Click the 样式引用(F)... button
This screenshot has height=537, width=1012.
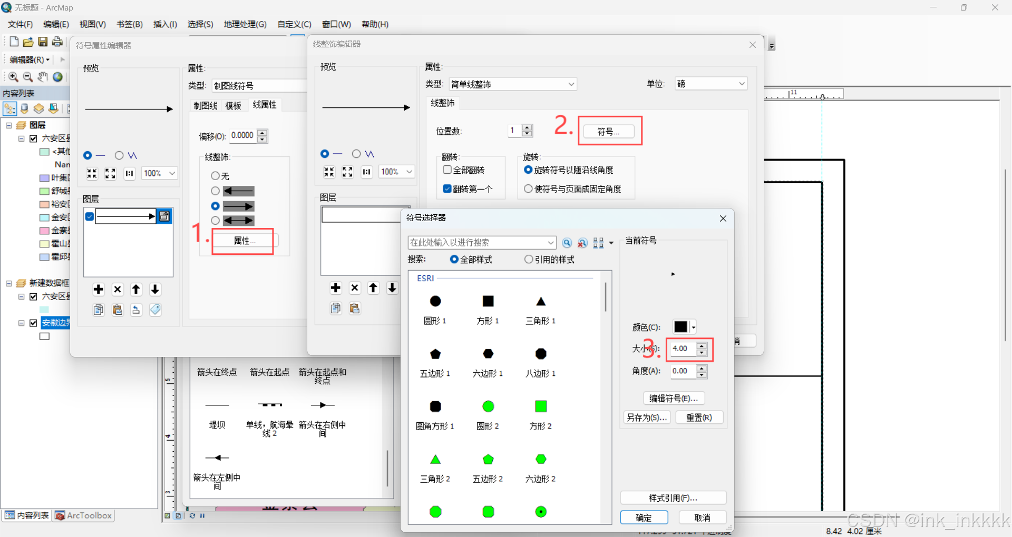click(x=673, y=498)
